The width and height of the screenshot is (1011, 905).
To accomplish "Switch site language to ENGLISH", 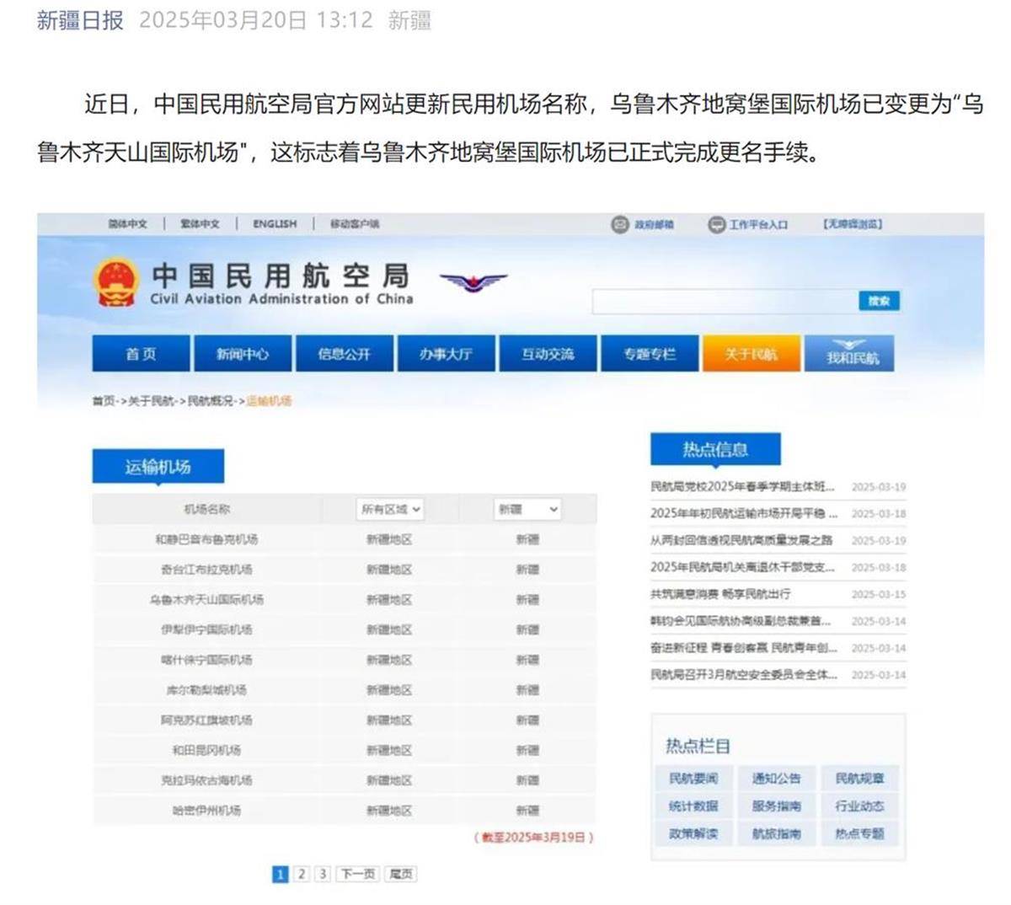I will tap(275, 224).
